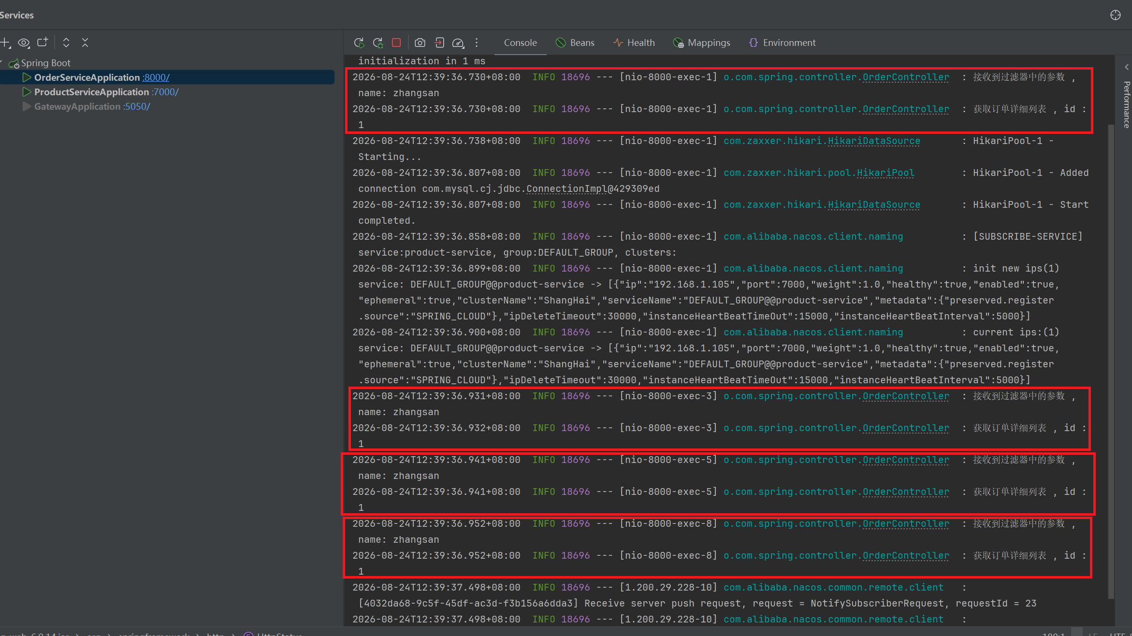
Task: Expand the right sidebar chevron above Performance
Action: (x=1127, y=67)
